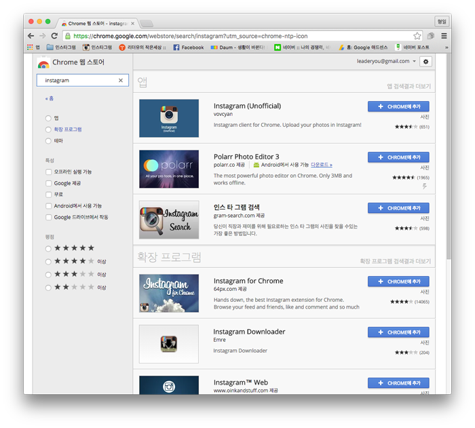Open the 네이버 포스트 bookmark
The image size is (475, 428).
click(x=413, y=47)
